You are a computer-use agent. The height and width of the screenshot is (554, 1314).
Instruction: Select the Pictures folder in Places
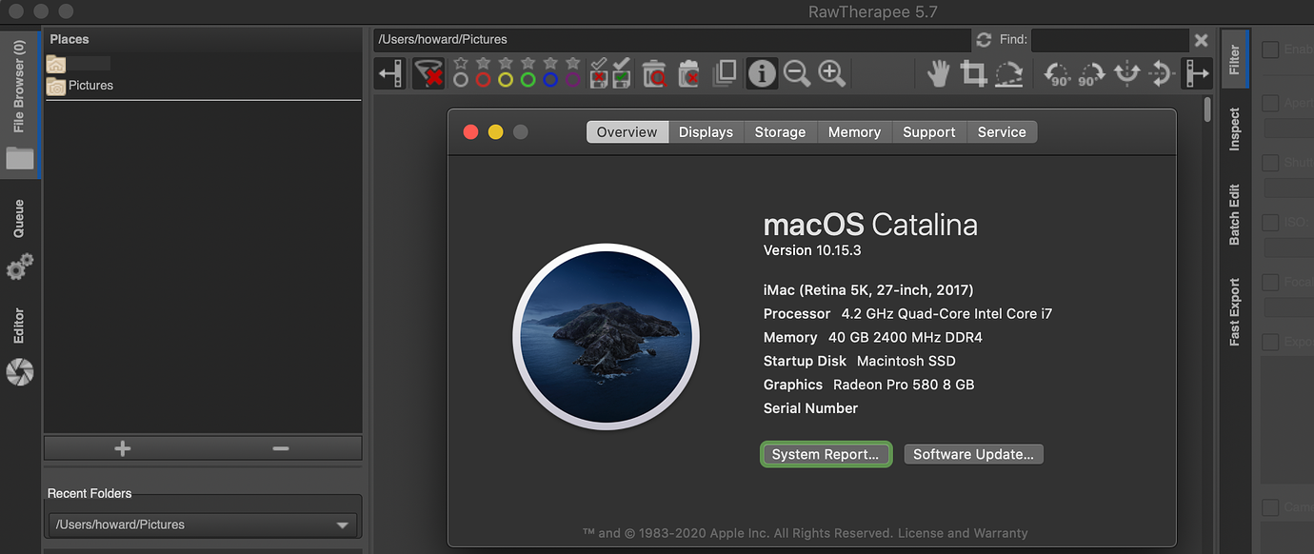90,86
